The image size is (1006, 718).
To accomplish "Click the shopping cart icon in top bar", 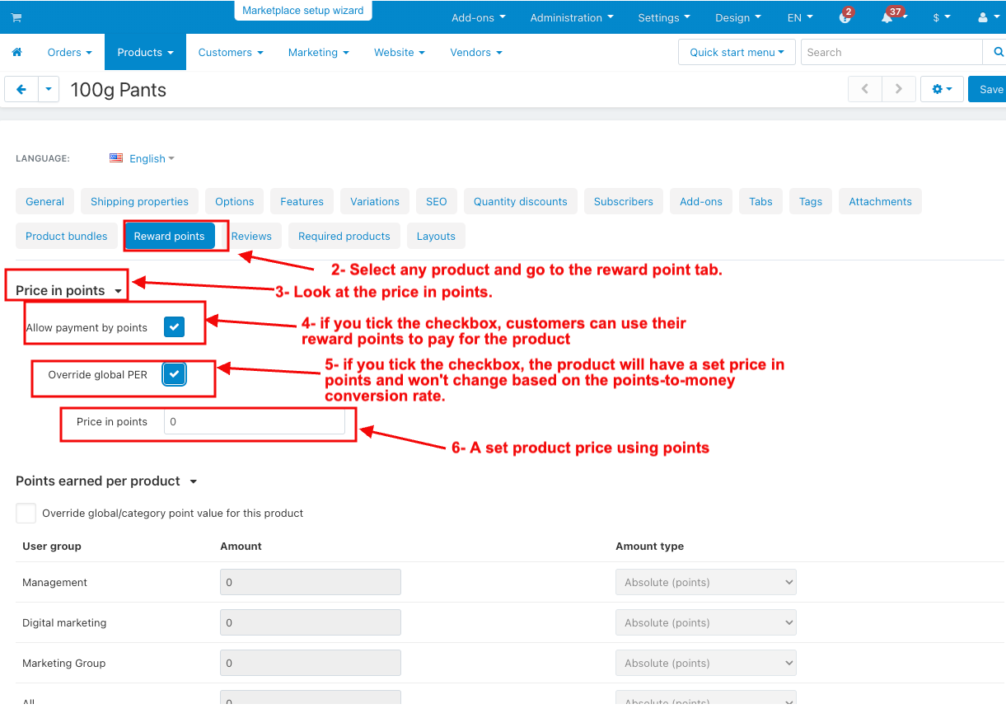I will [x=16, y=17].
